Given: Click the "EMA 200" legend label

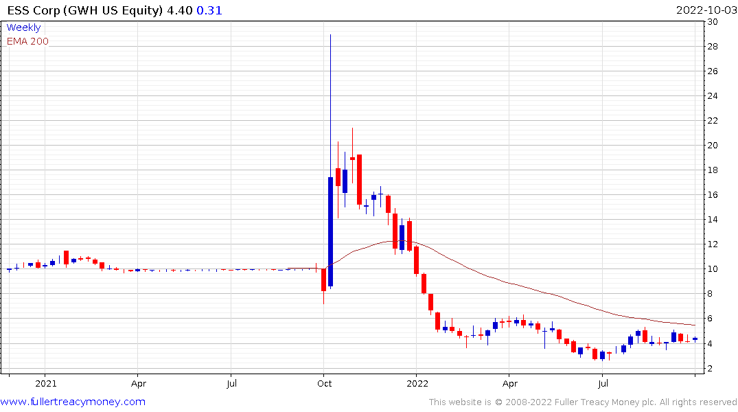Looking at the screenshot, I should click(x=27, y=41).
